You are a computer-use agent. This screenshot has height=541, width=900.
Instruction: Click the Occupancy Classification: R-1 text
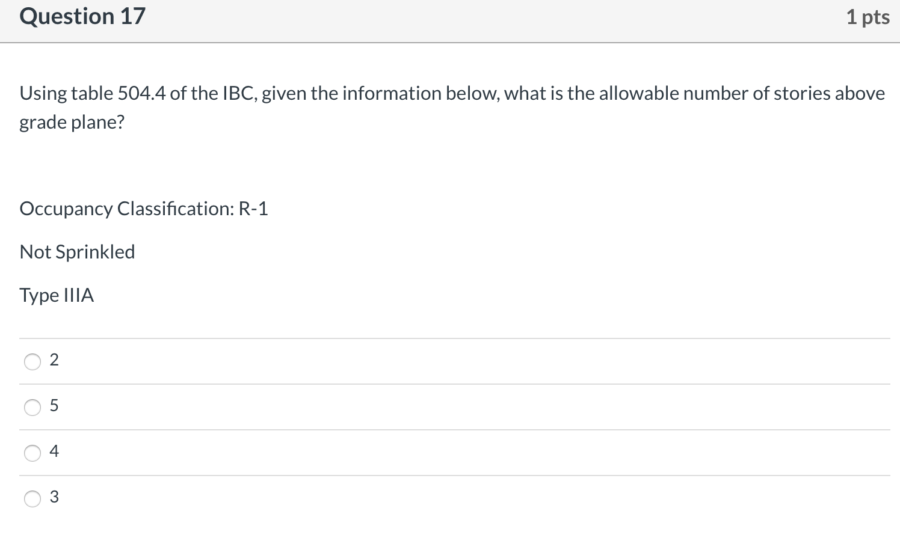144,209
